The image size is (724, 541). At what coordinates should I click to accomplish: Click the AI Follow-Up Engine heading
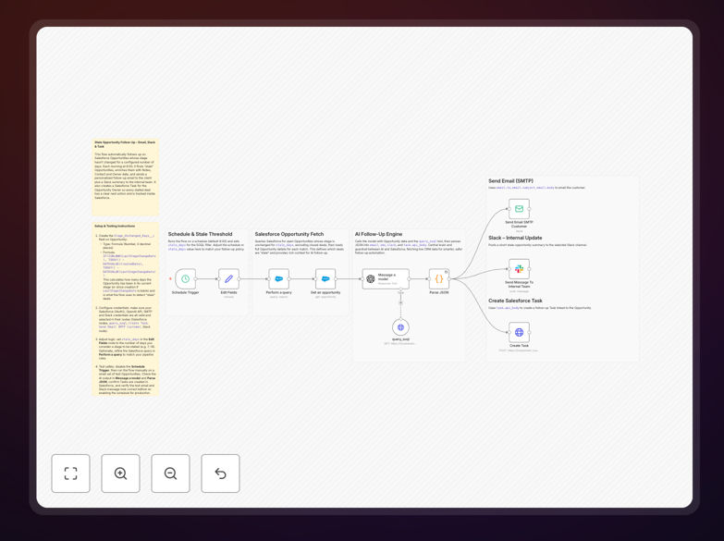(x=378, y=234)
